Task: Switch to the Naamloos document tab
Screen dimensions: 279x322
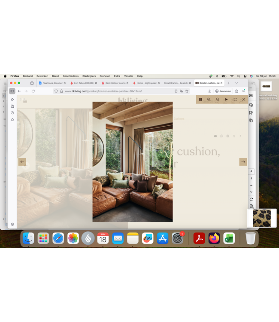Action: 52,83
